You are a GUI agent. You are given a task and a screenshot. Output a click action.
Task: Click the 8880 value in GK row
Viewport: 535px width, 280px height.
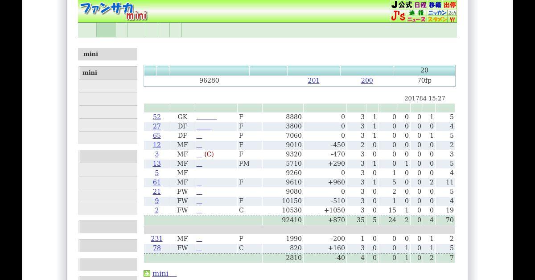[x=293, y=117]
